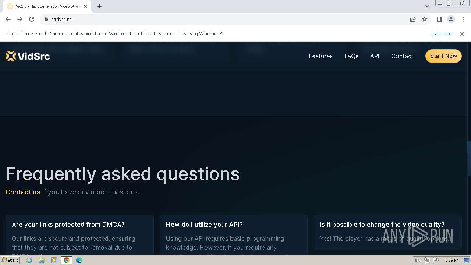Click the site lock icon in address bar
Viewport: 471px width, 265px height.
tap(46, 19)
